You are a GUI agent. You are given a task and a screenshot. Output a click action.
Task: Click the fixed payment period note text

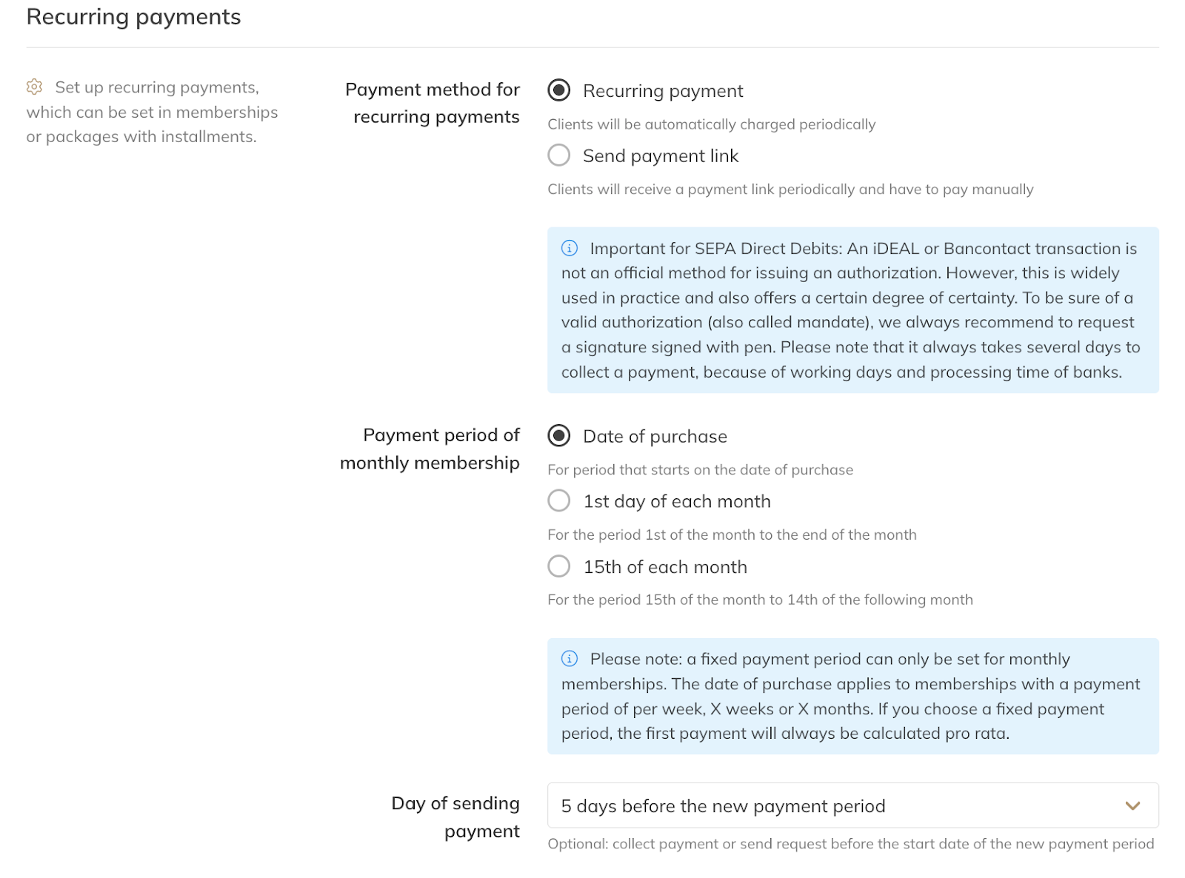852,697
